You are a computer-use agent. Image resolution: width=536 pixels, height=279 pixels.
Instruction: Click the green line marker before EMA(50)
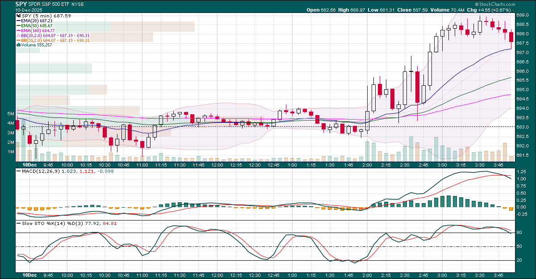coord(18,25)
